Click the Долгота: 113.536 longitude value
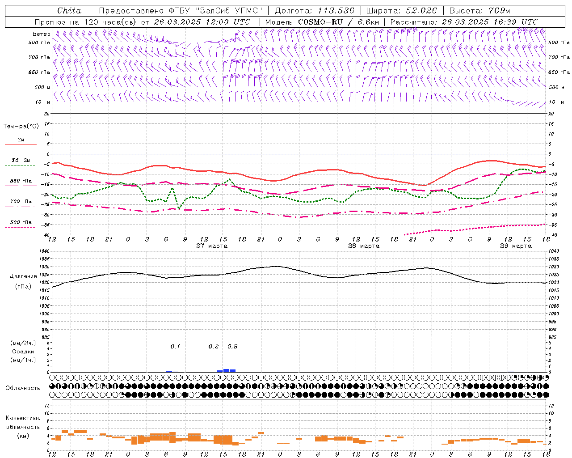 (x=314, y=11)
